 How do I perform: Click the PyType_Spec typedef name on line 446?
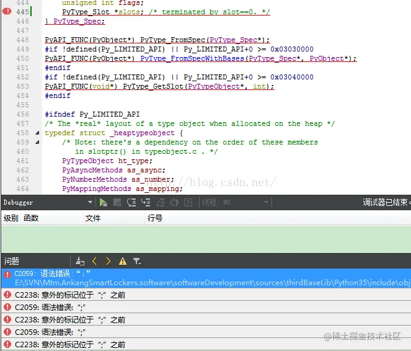pyautogui.click(x=77, y=21)
